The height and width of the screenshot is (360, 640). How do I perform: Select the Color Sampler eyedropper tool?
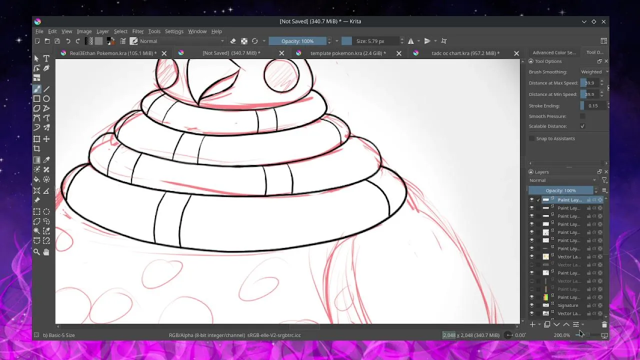click(x=46, y=160)
